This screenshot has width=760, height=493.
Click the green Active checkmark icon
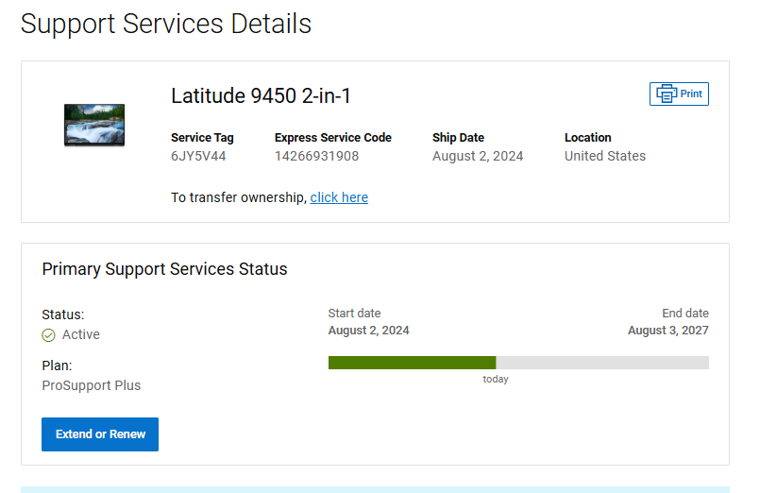pyautogui.click(x=49, y=335)
